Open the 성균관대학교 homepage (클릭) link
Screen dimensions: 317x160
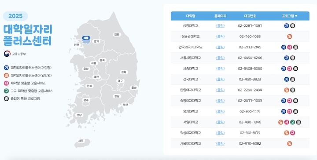220,36
